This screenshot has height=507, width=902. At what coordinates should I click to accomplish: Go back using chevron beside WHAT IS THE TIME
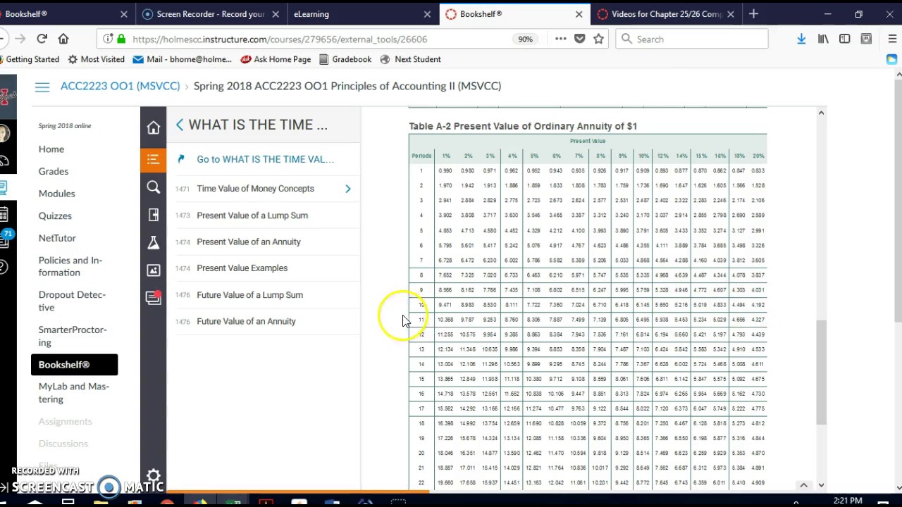(180, 125)
